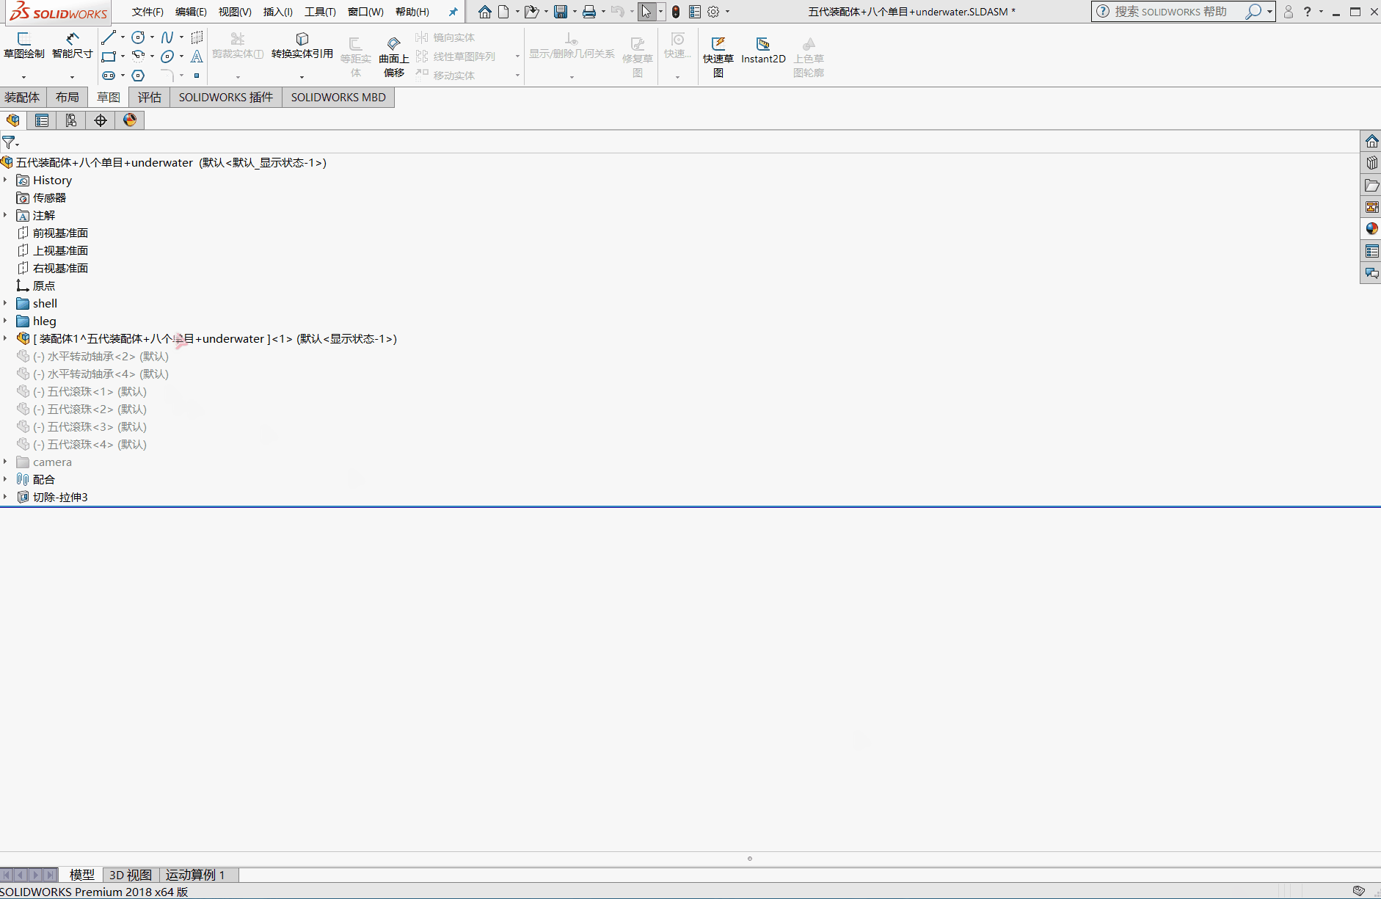Select 原点 in the tree
1381x899 pixels.
44,285
